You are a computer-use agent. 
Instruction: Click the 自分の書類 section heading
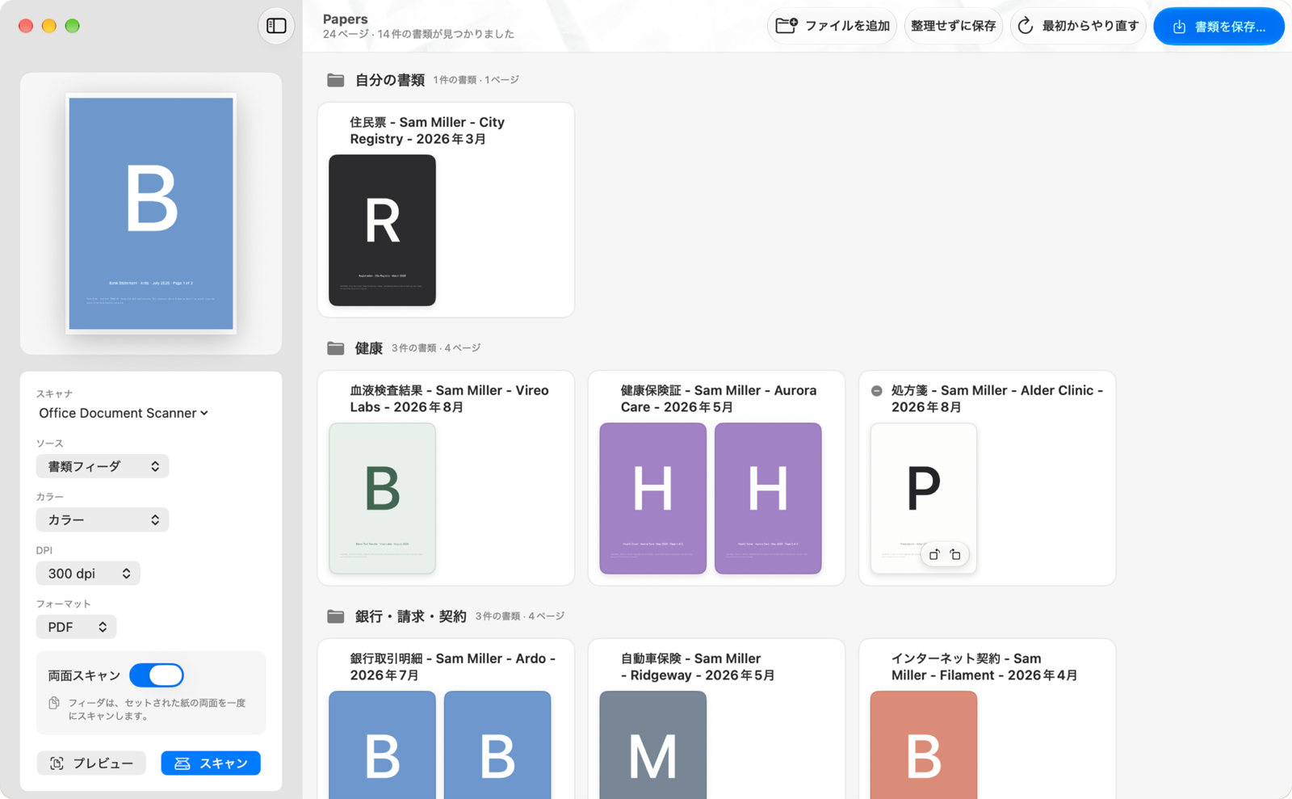click(x=390, y=80)
